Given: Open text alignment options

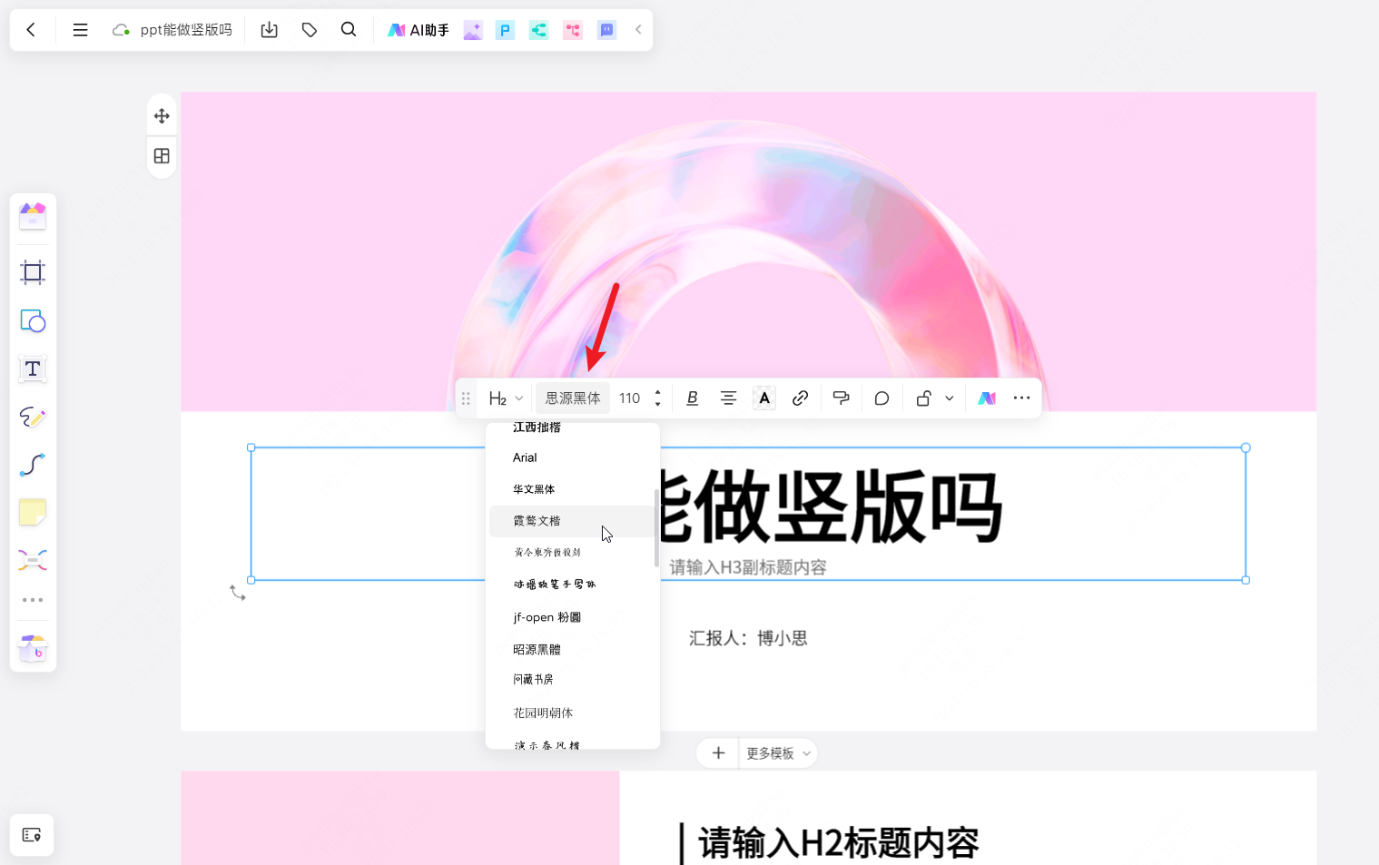Looking at the screenshot, I should [728, 398].
